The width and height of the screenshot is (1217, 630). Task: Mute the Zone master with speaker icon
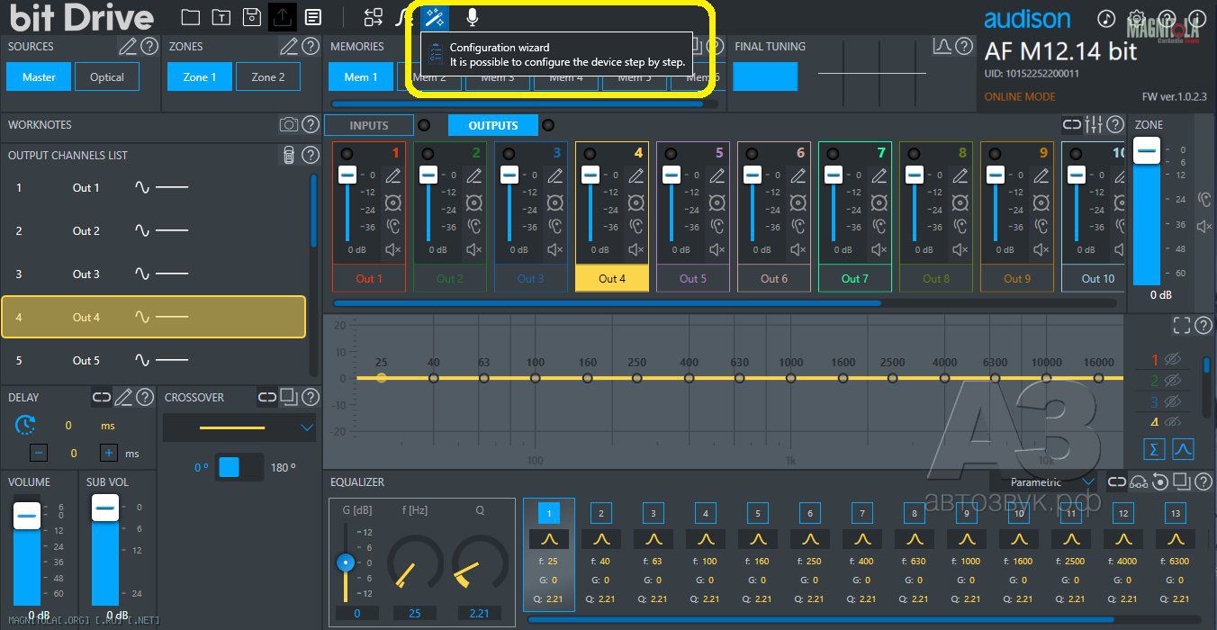[1205, 226]
